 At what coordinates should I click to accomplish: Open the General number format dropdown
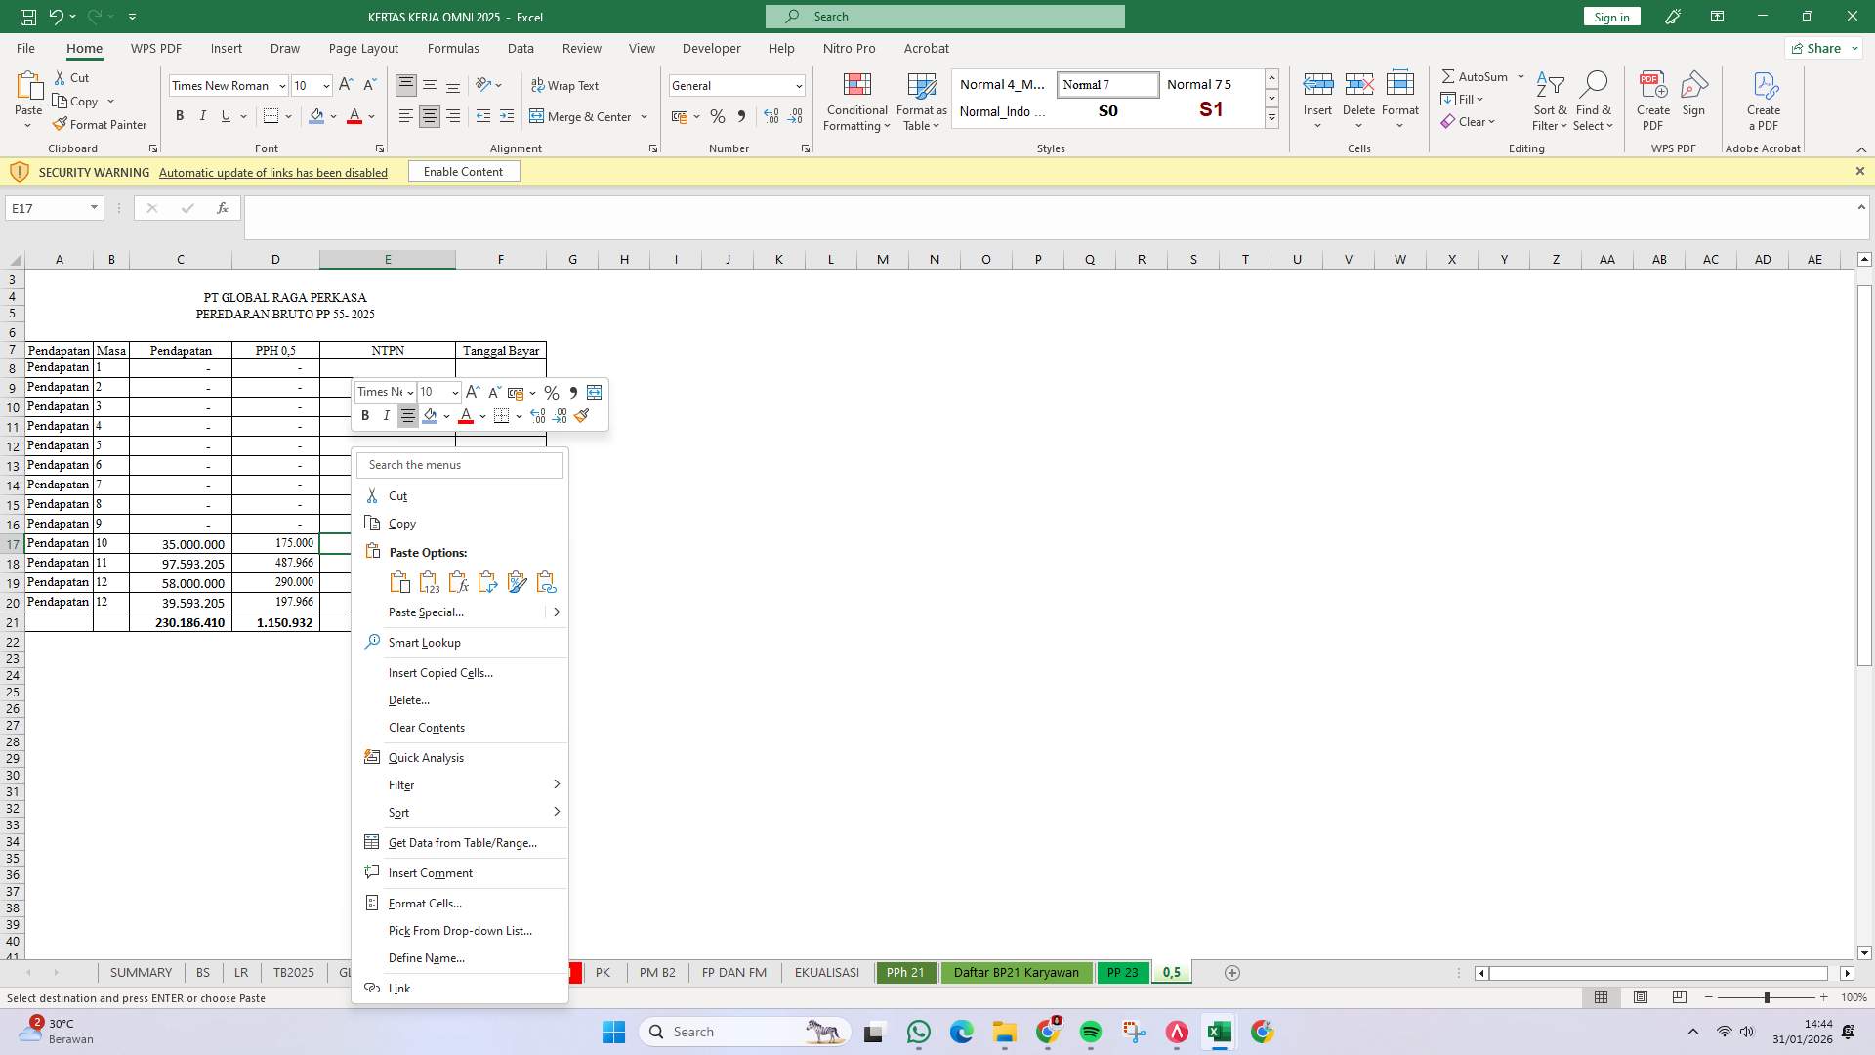pyautogui.click(x=798, y=85)
